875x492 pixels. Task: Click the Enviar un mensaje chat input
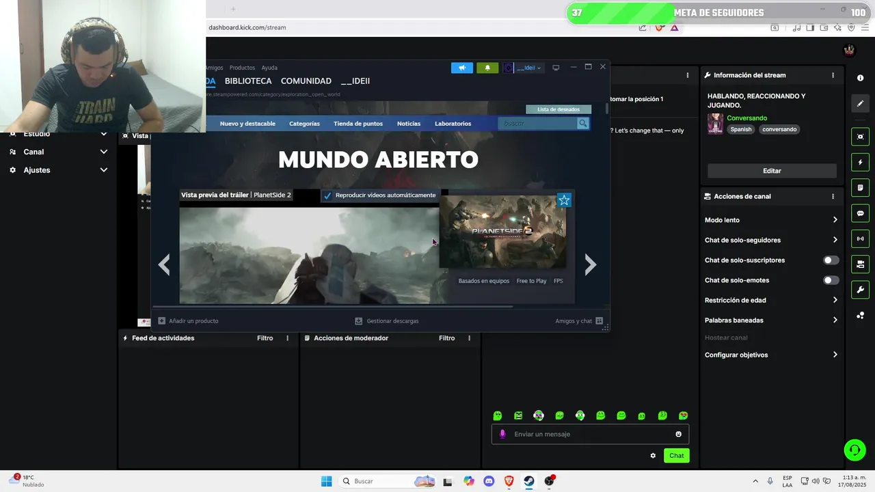[591, 434]
